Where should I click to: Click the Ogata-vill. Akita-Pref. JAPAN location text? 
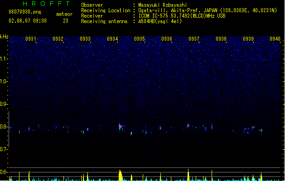[x=208, y=10]
